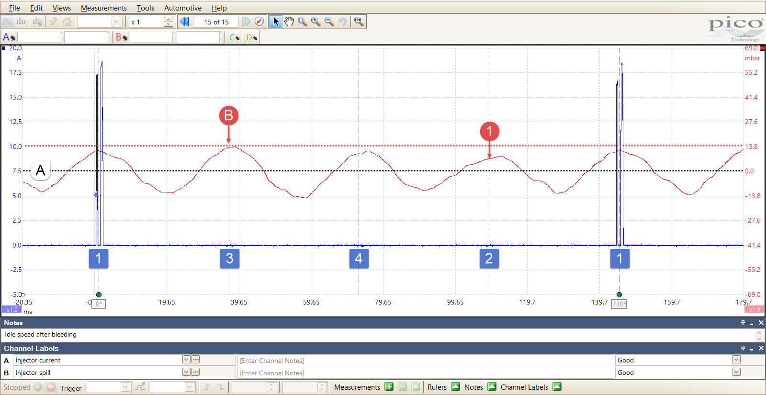The width and height of the screenshot is (766, 395).
Task: Click the 720° rotation ruler marker
Action: pos(619,304)
